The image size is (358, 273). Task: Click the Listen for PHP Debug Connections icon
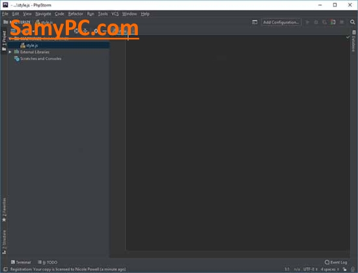click(333, 22)
